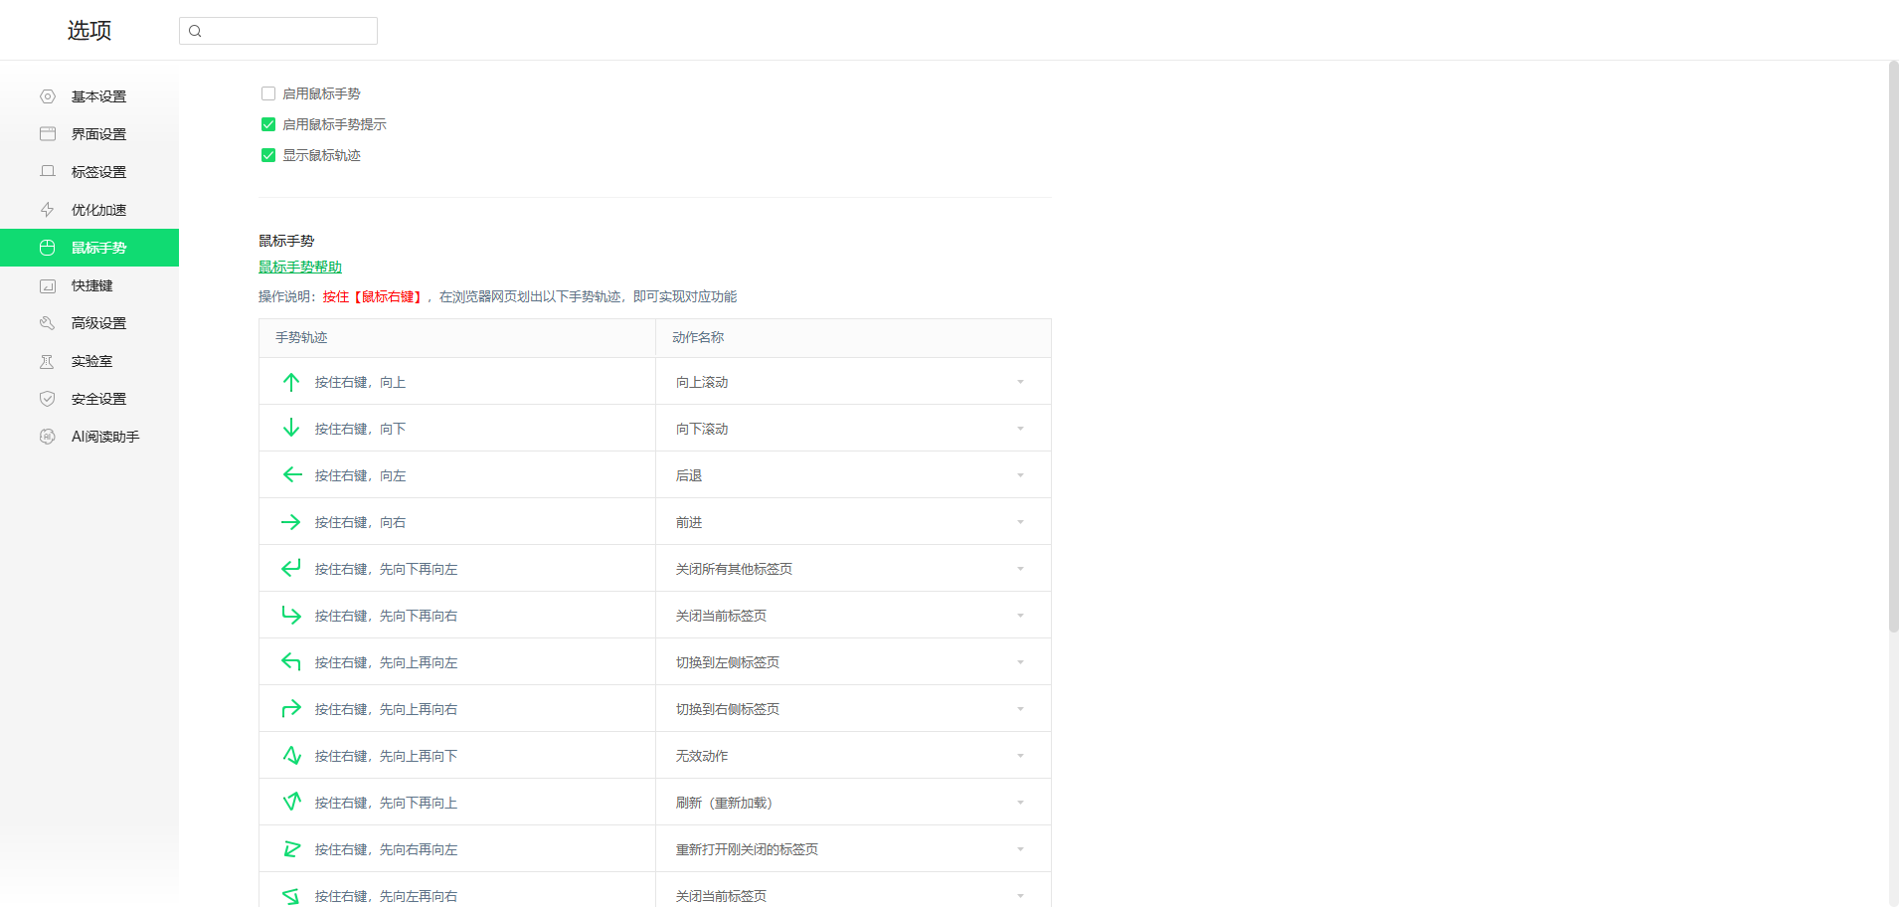The image size is (1899, 907).
Task: Click the page vertical scrollbar
Action: (1893, 346)
